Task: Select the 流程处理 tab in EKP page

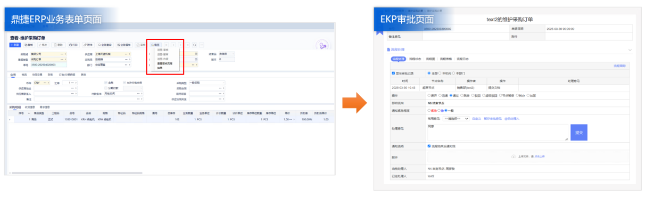Action: [x=398, y=59]
